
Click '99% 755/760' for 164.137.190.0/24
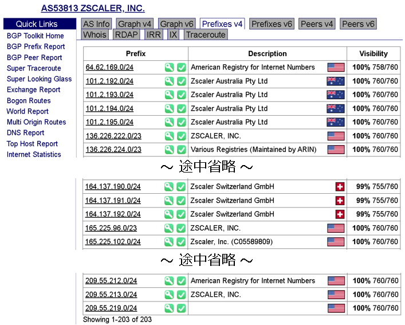377,187
